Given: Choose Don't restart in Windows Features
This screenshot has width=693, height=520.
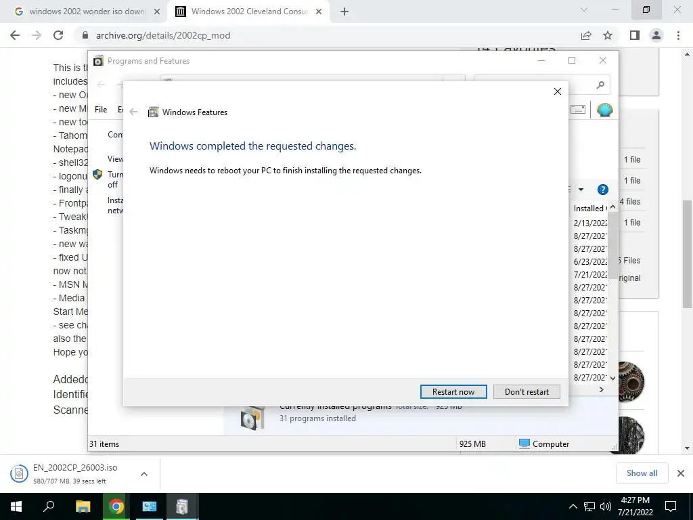Looking at the screenshot, I should tap(527, 392).
